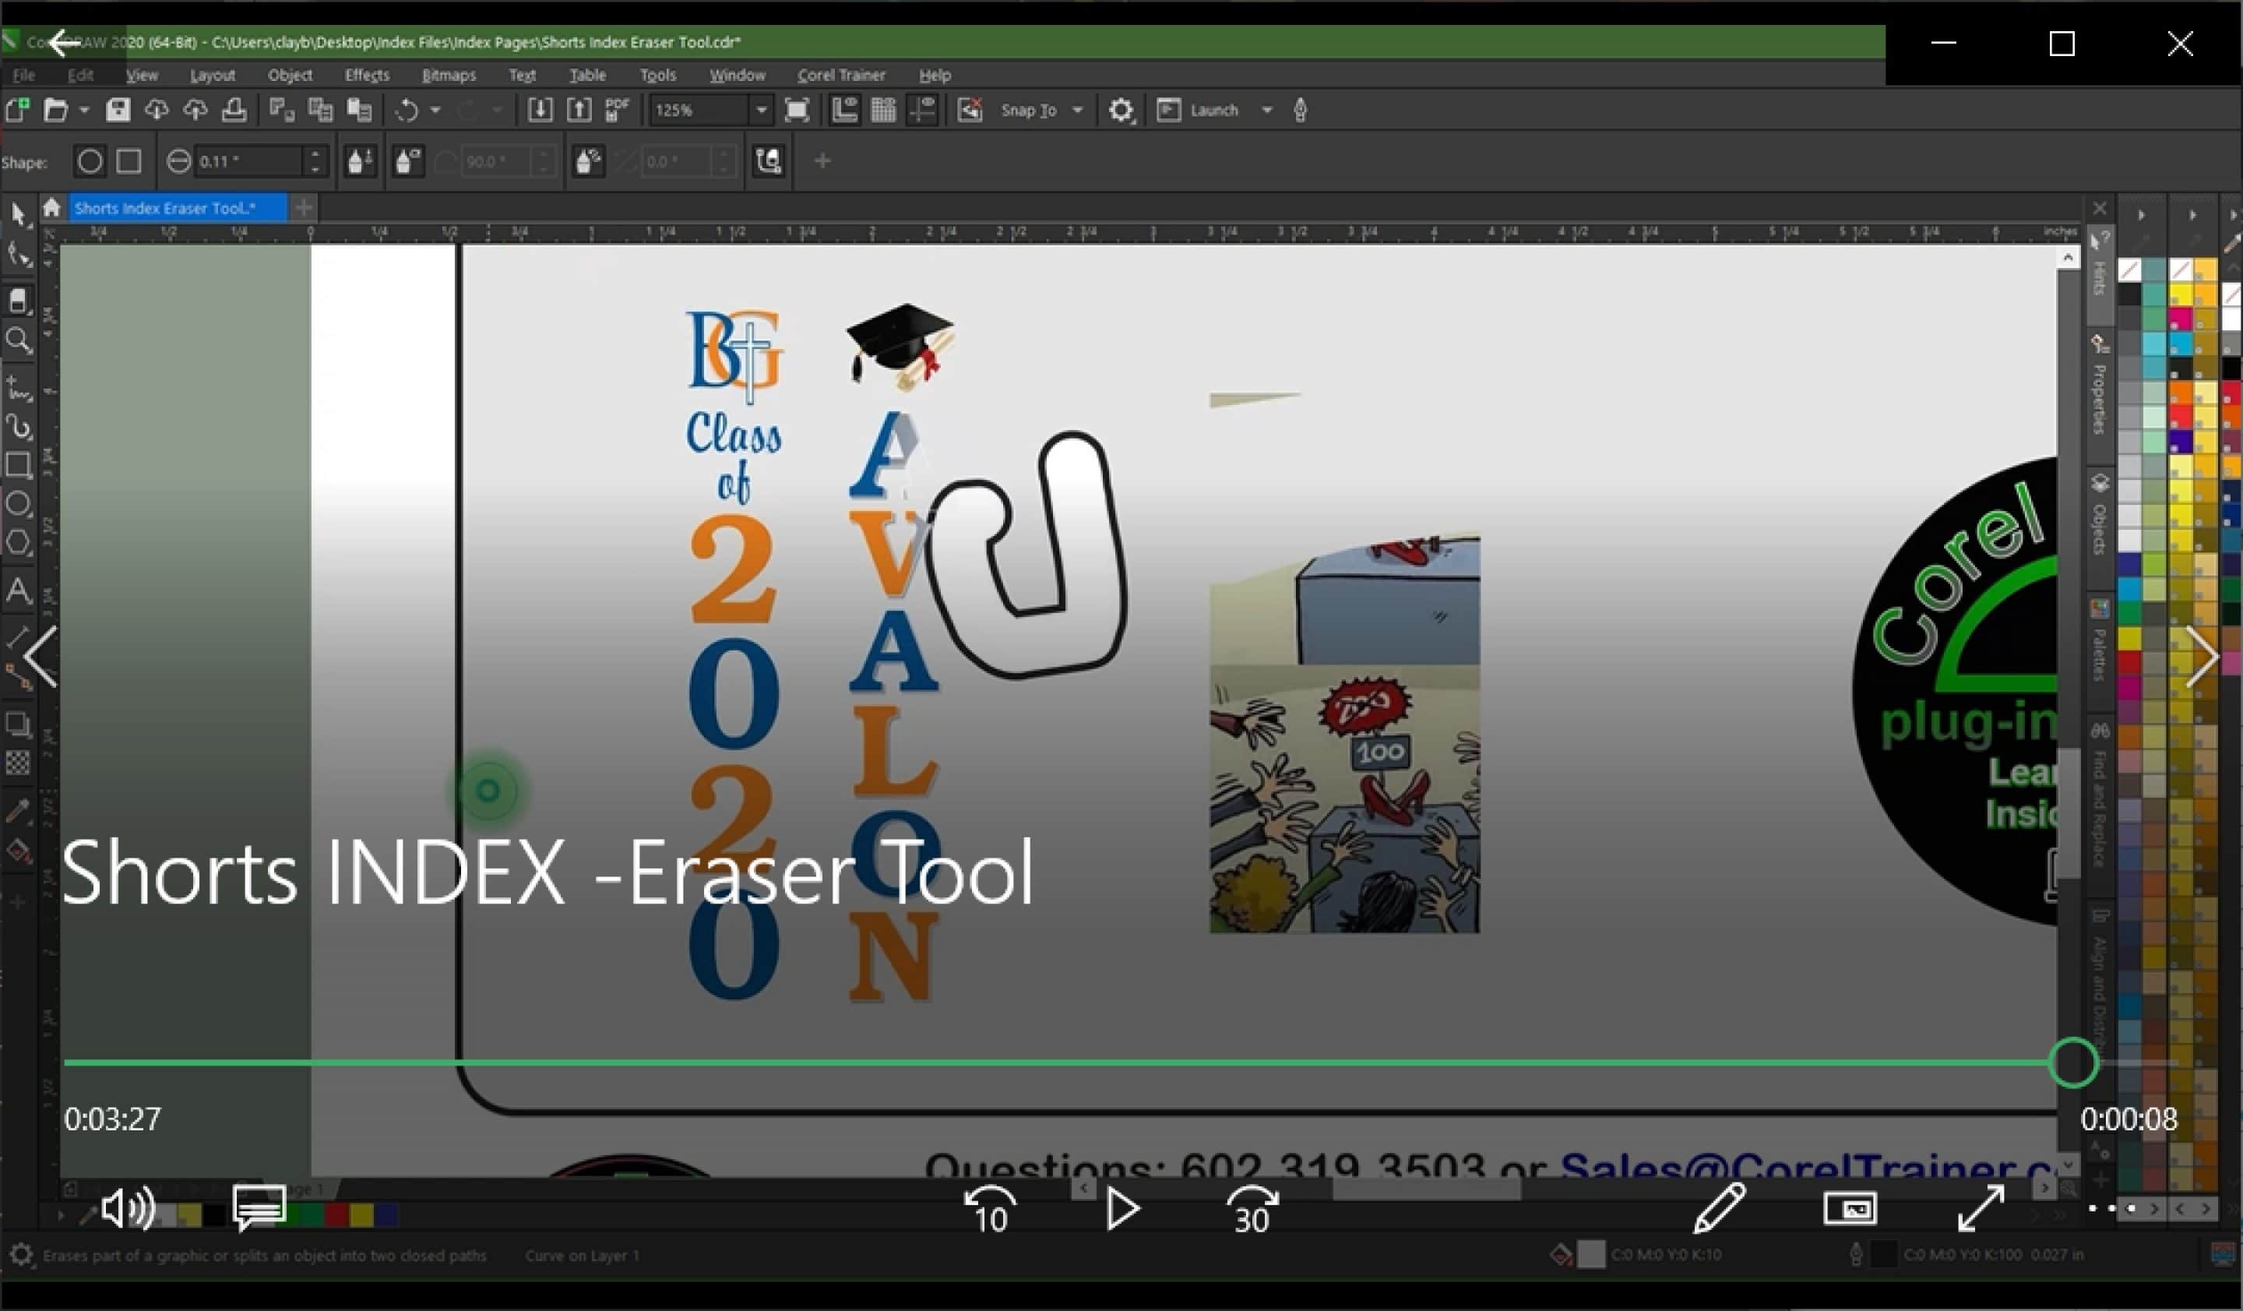The width and height of the screenshot is (2243, 1311).
Task: Toggle Show Grid button
Action: [x=883, y=111]
